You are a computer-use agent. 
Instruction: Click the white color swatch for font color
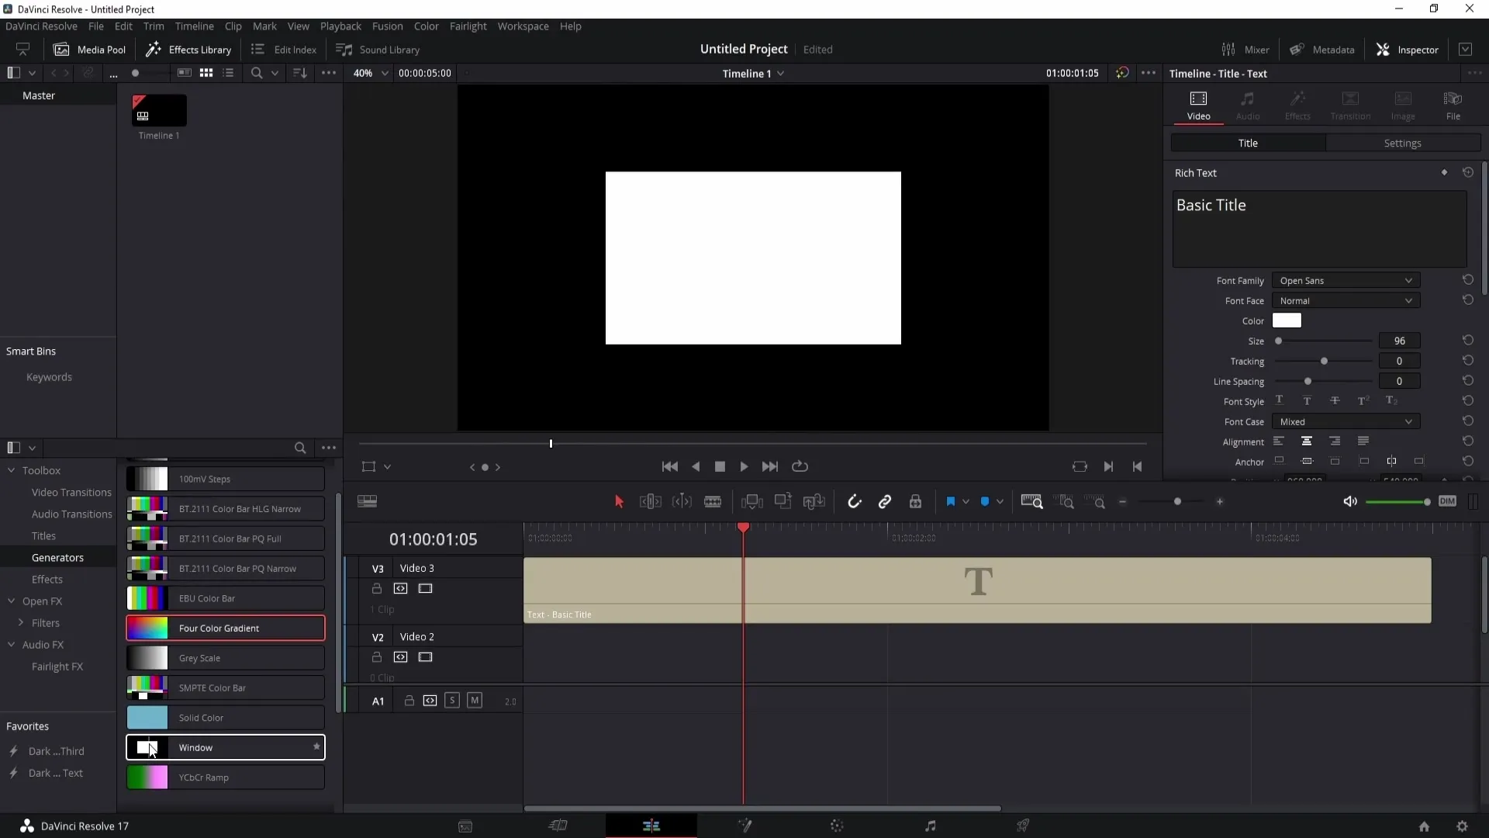[x=1287, y=320]
